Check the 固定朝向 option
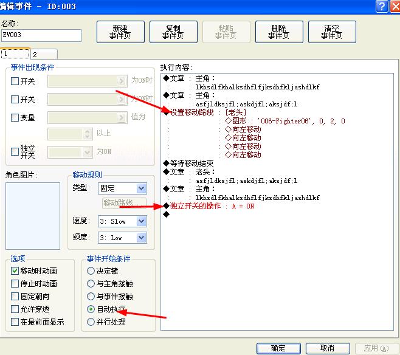 tap(15, 297)
